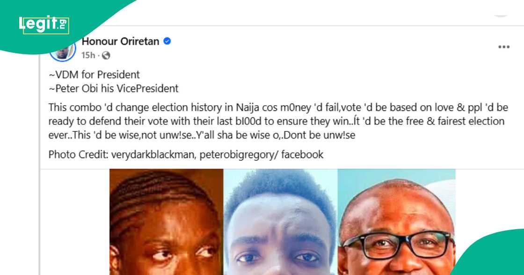Open Honour Oriretan's profile link
The height and width of the screenshot is (275, 524).
click(x=121, y=41)
